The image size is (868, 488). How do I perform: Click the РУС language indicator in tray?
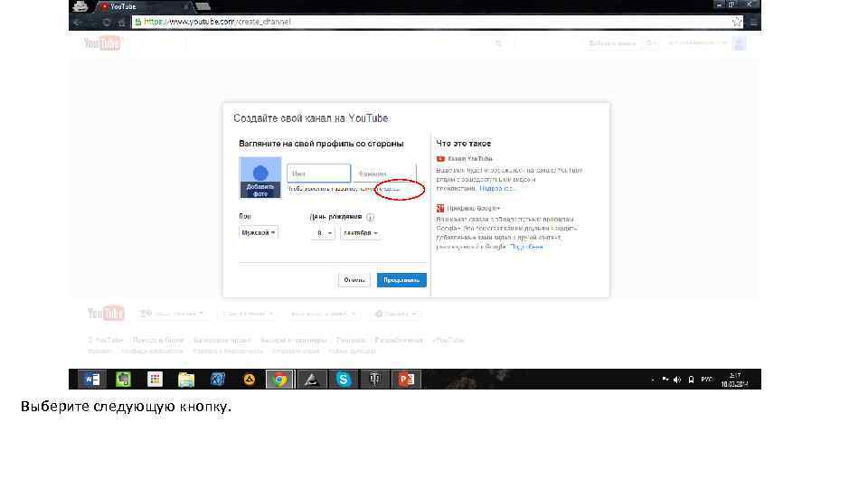(x=706, y=380)
